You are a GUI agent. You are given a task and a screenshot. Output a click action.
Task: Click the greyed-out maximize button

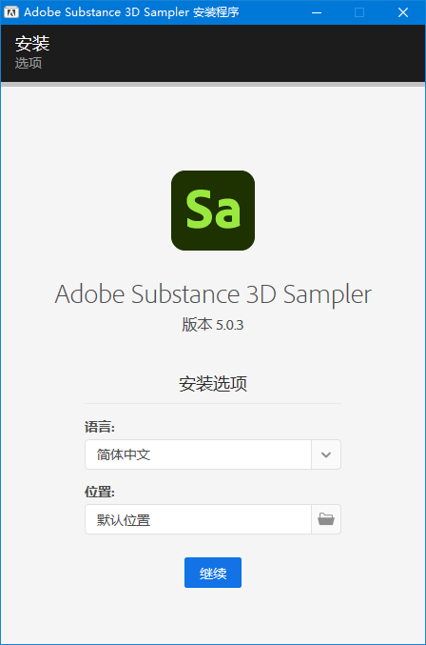tap(359, 12)
